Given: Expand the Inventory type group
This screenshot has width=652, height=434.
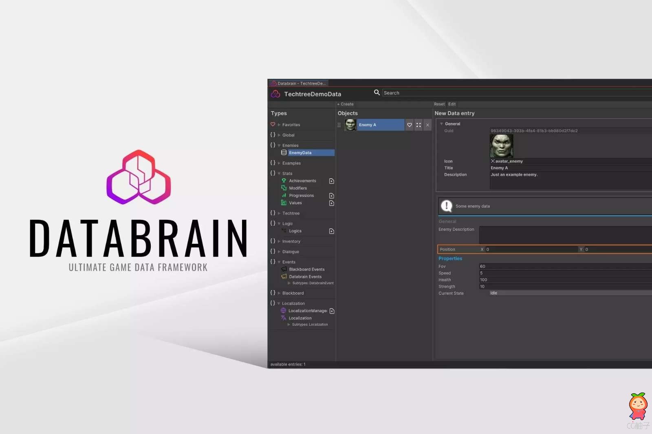Looking at the screenshot, I should (x=279, y=241).
